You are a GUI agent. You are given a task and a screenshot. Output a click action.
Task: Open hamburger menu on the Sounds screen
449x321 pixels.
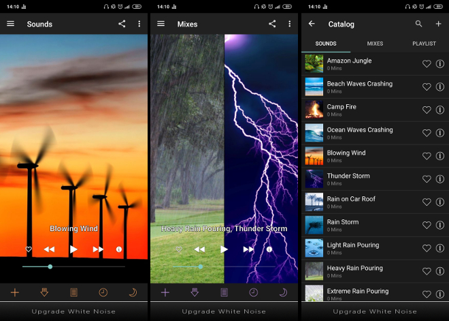click(x=11, y=24)
